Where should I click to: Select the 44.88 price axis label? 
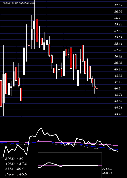pyautogui.click(x=118, y=101)
